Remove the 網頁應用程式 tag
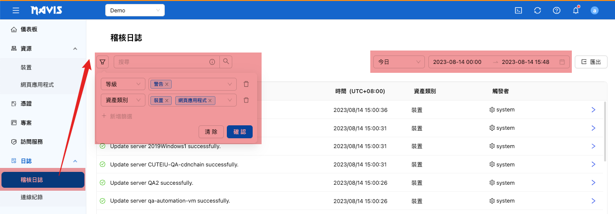 [210, 101]
